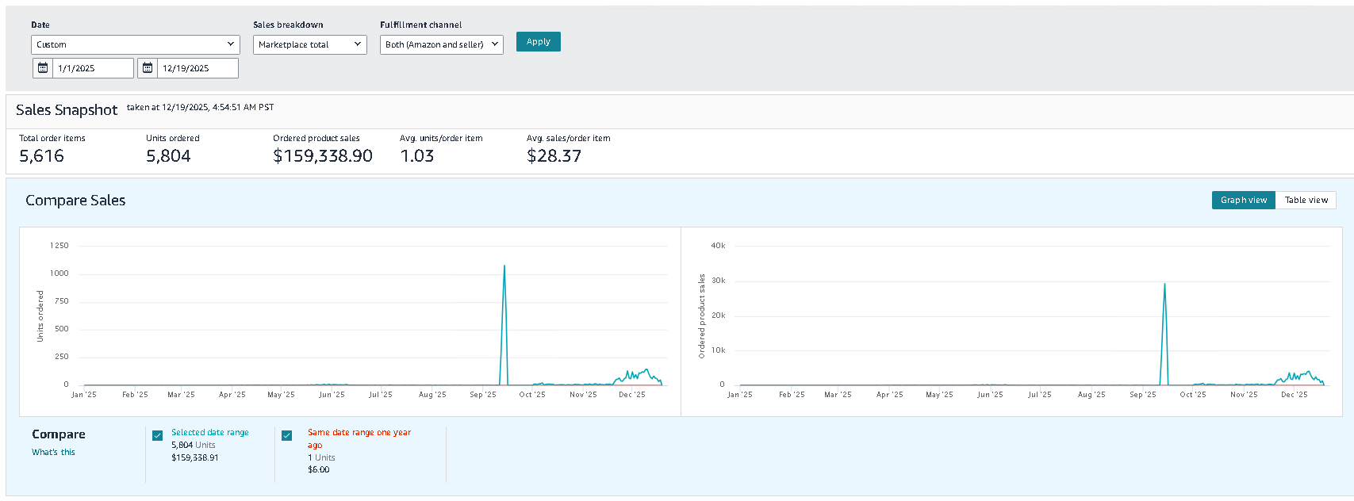This screenshot has height=501, width=1354.
Task: Select the $159,338.90 Ordered product sales value
Action: click(x=323, y=156)
